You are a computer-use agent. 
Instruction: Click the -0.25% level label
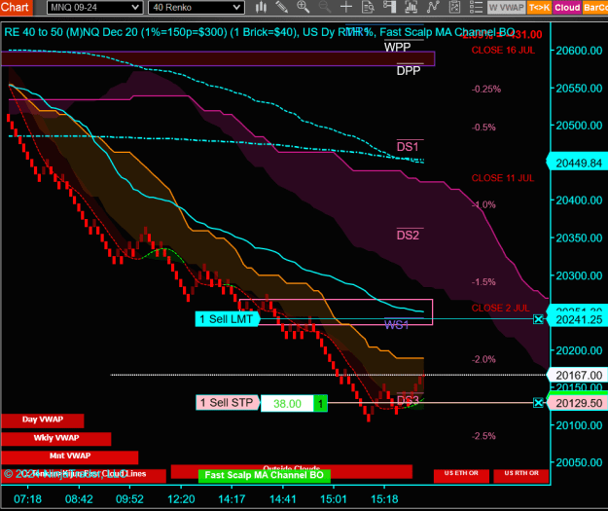486,89
